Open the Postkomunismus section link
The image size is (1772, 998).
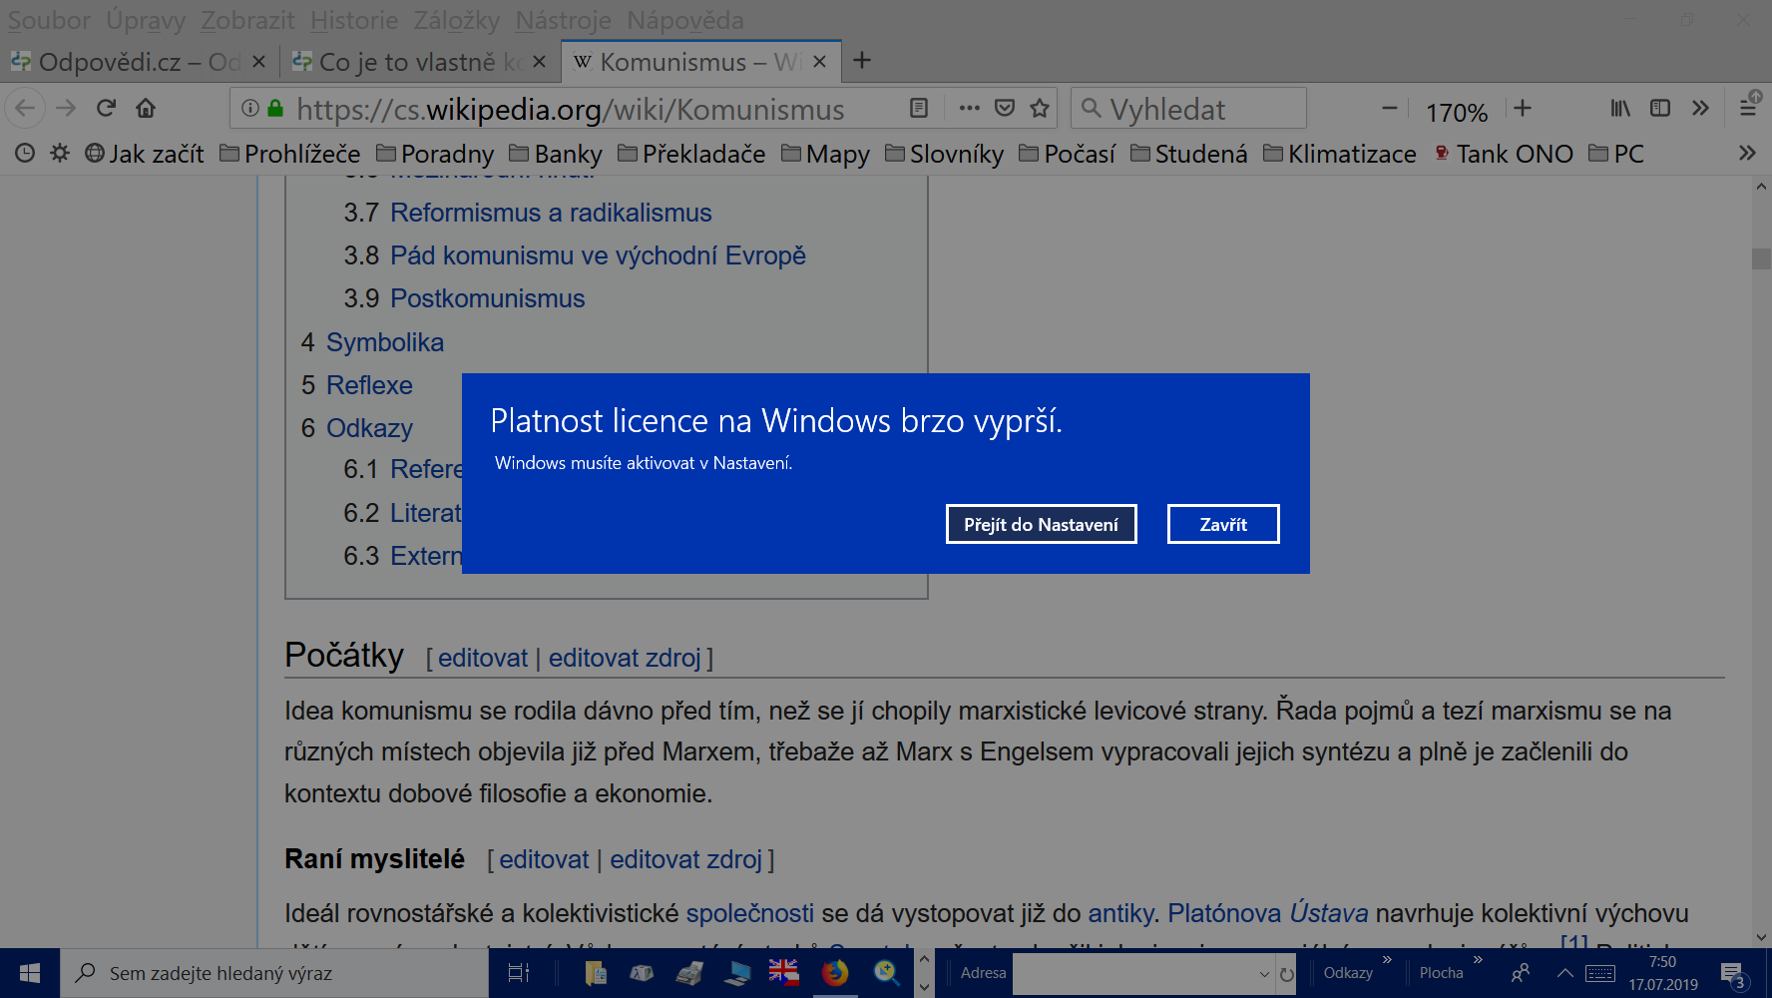tap(487, 297)
